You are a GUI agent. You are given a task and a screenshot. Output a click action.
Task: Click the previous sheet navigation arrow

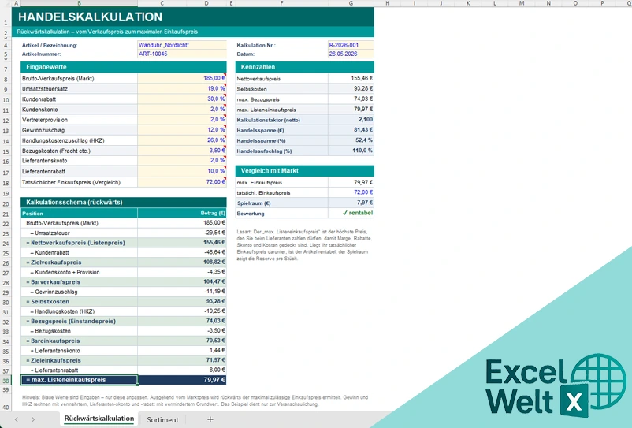tap(17, 419)
